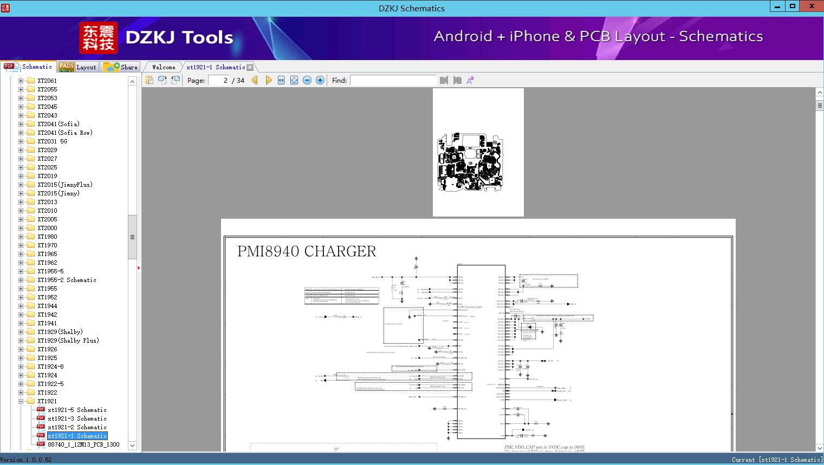Click the page number field
The width and height of the screenshot is (824, 465).
219,80
